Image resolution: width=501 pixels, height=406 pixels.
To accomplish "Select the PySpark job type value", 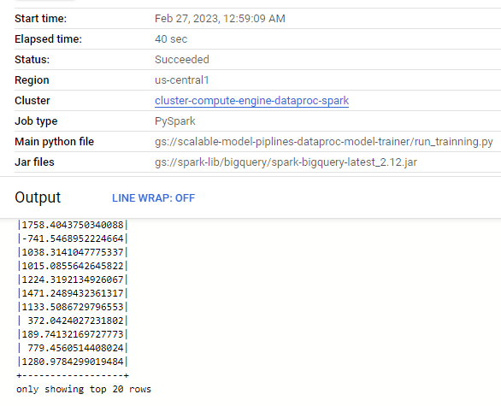I will tap(174, 121).
